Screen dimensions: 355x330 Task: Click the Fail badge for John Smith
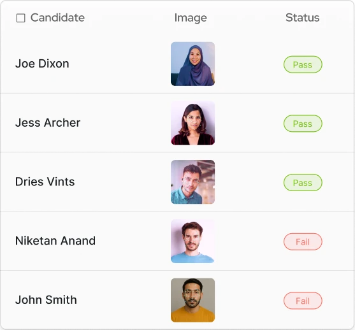click(x=303, y=301)
